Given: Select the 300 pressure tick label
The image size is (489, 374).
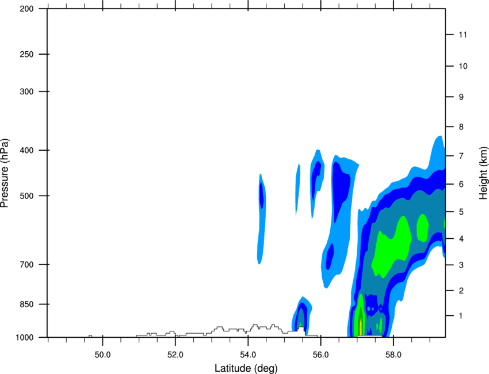Looking at the screenshot, I should 26,91.
